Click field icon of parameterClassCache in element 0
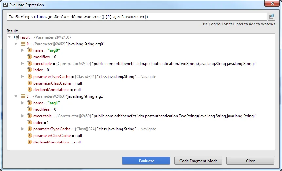The height and width of the screenshot is (171, 282). (29, 83)
